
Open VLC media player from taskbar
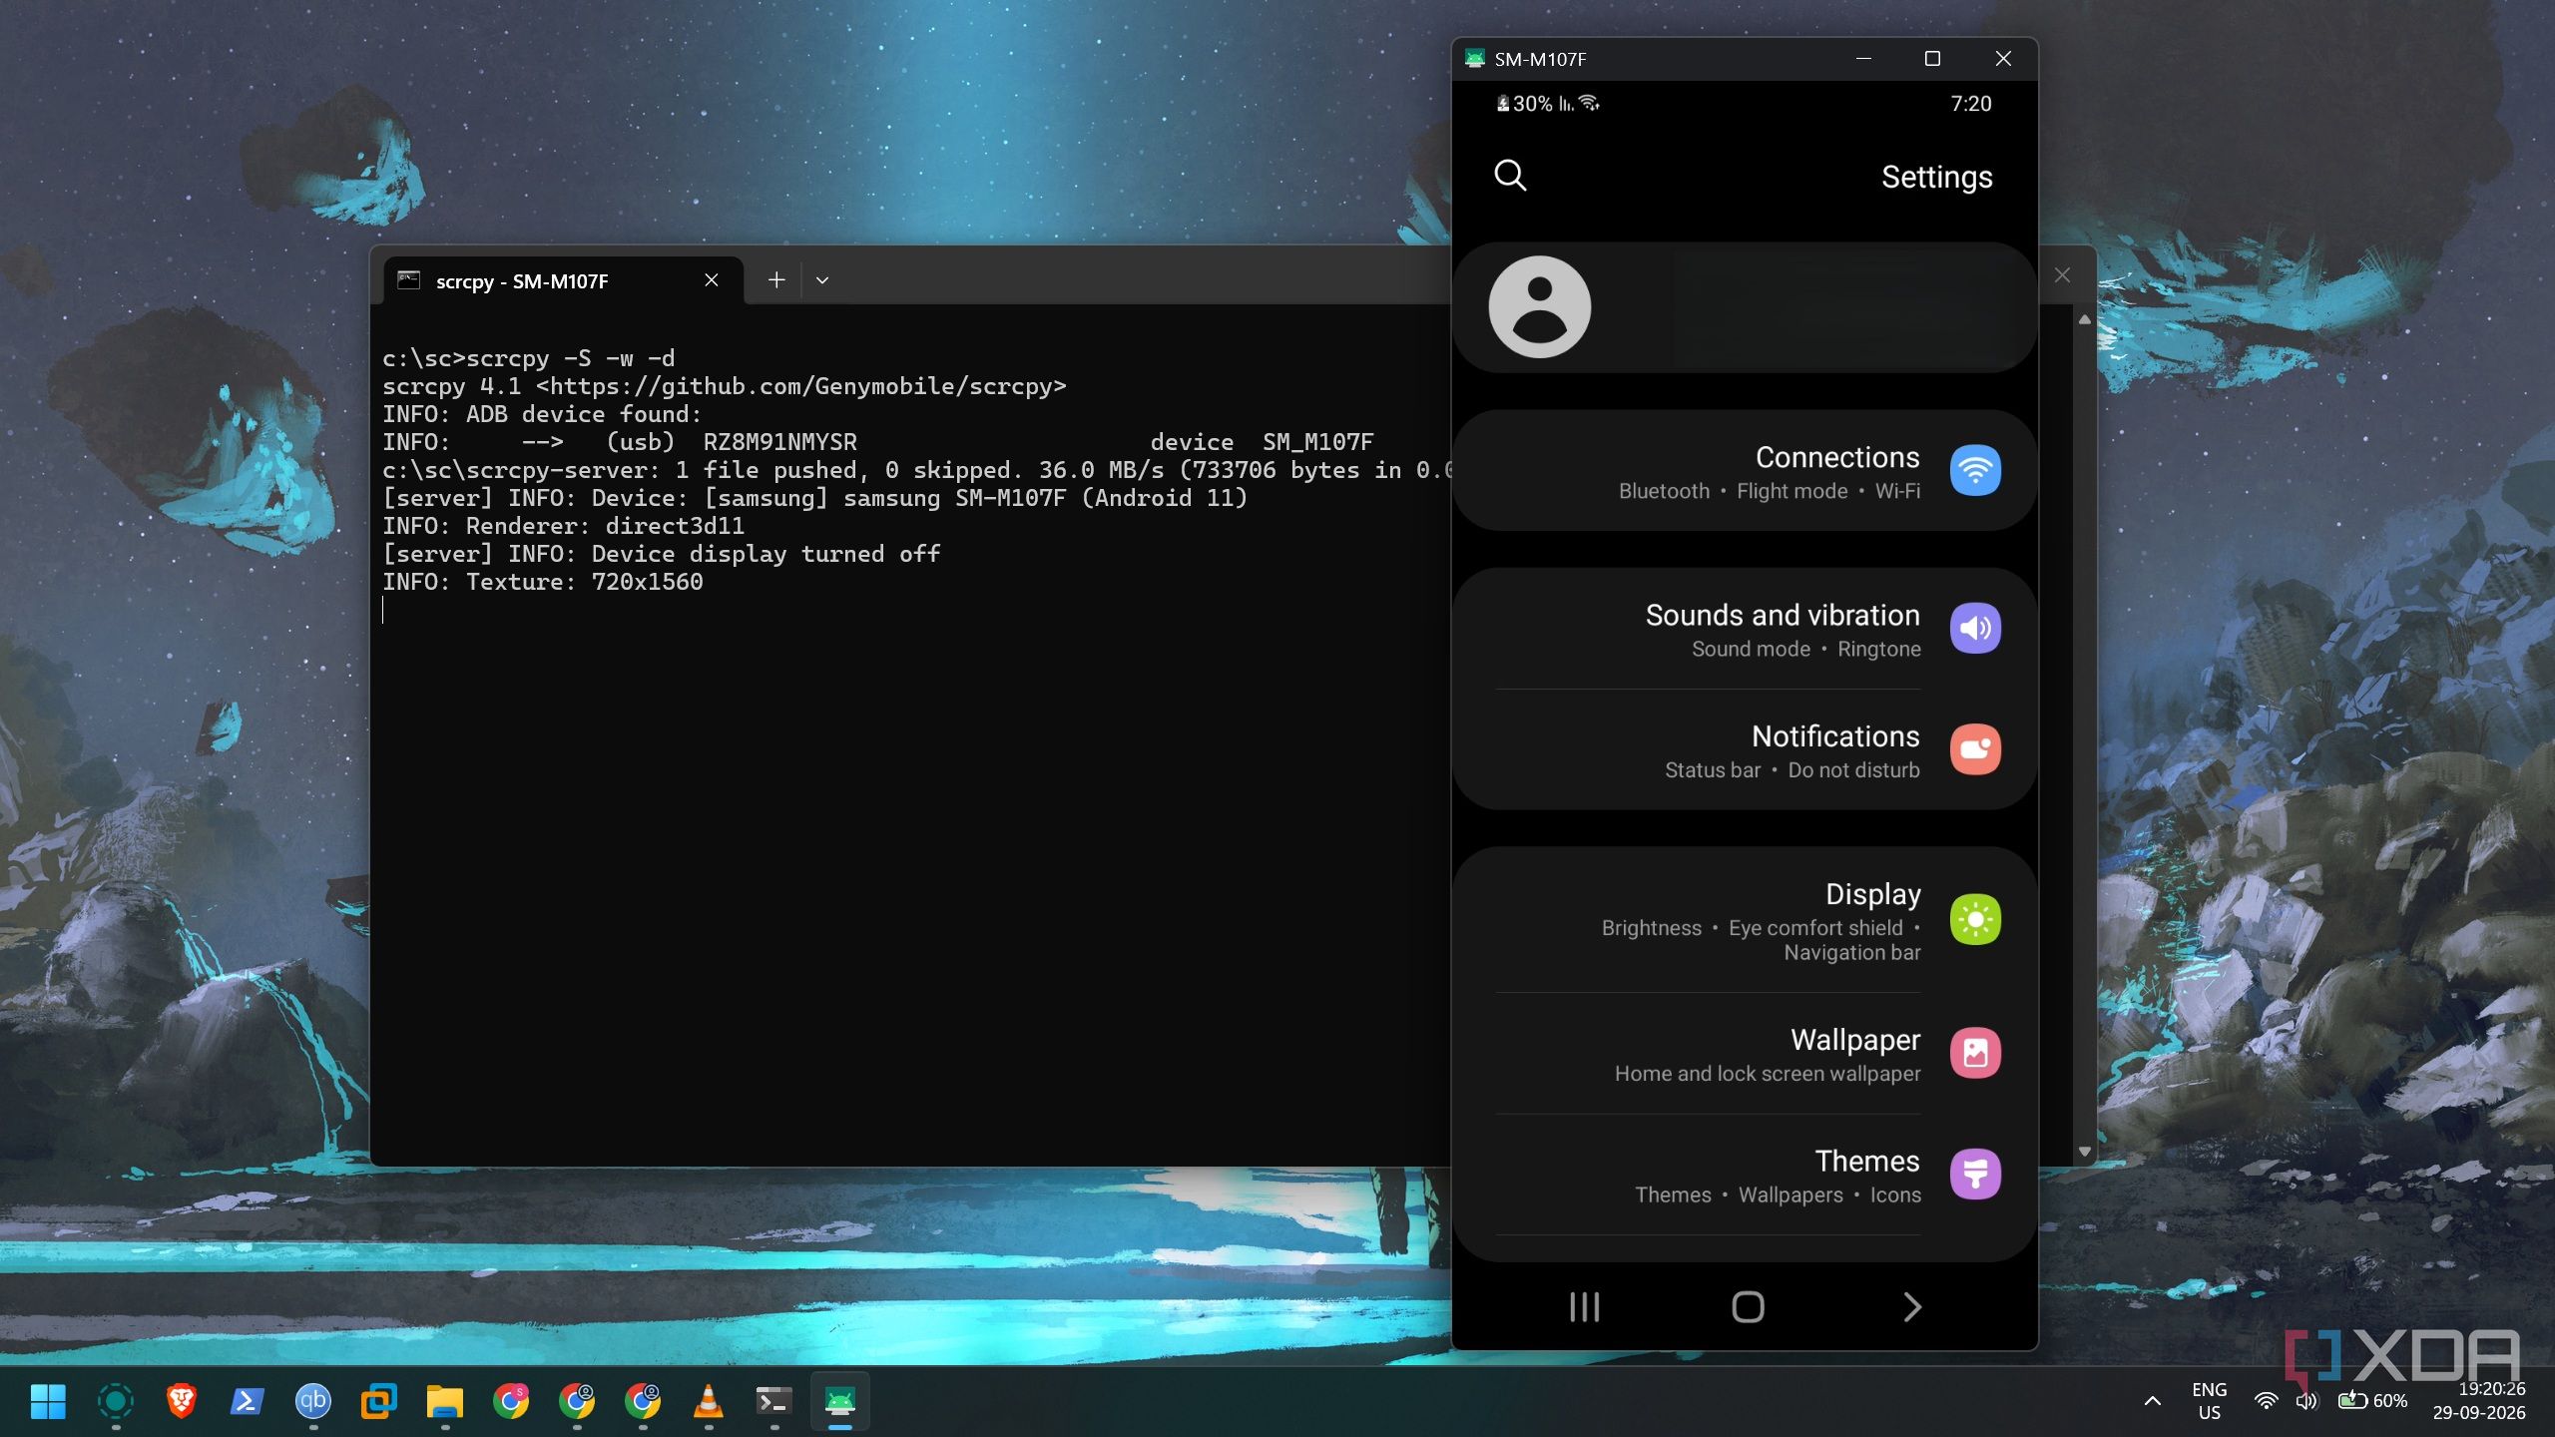(709, 1401)
